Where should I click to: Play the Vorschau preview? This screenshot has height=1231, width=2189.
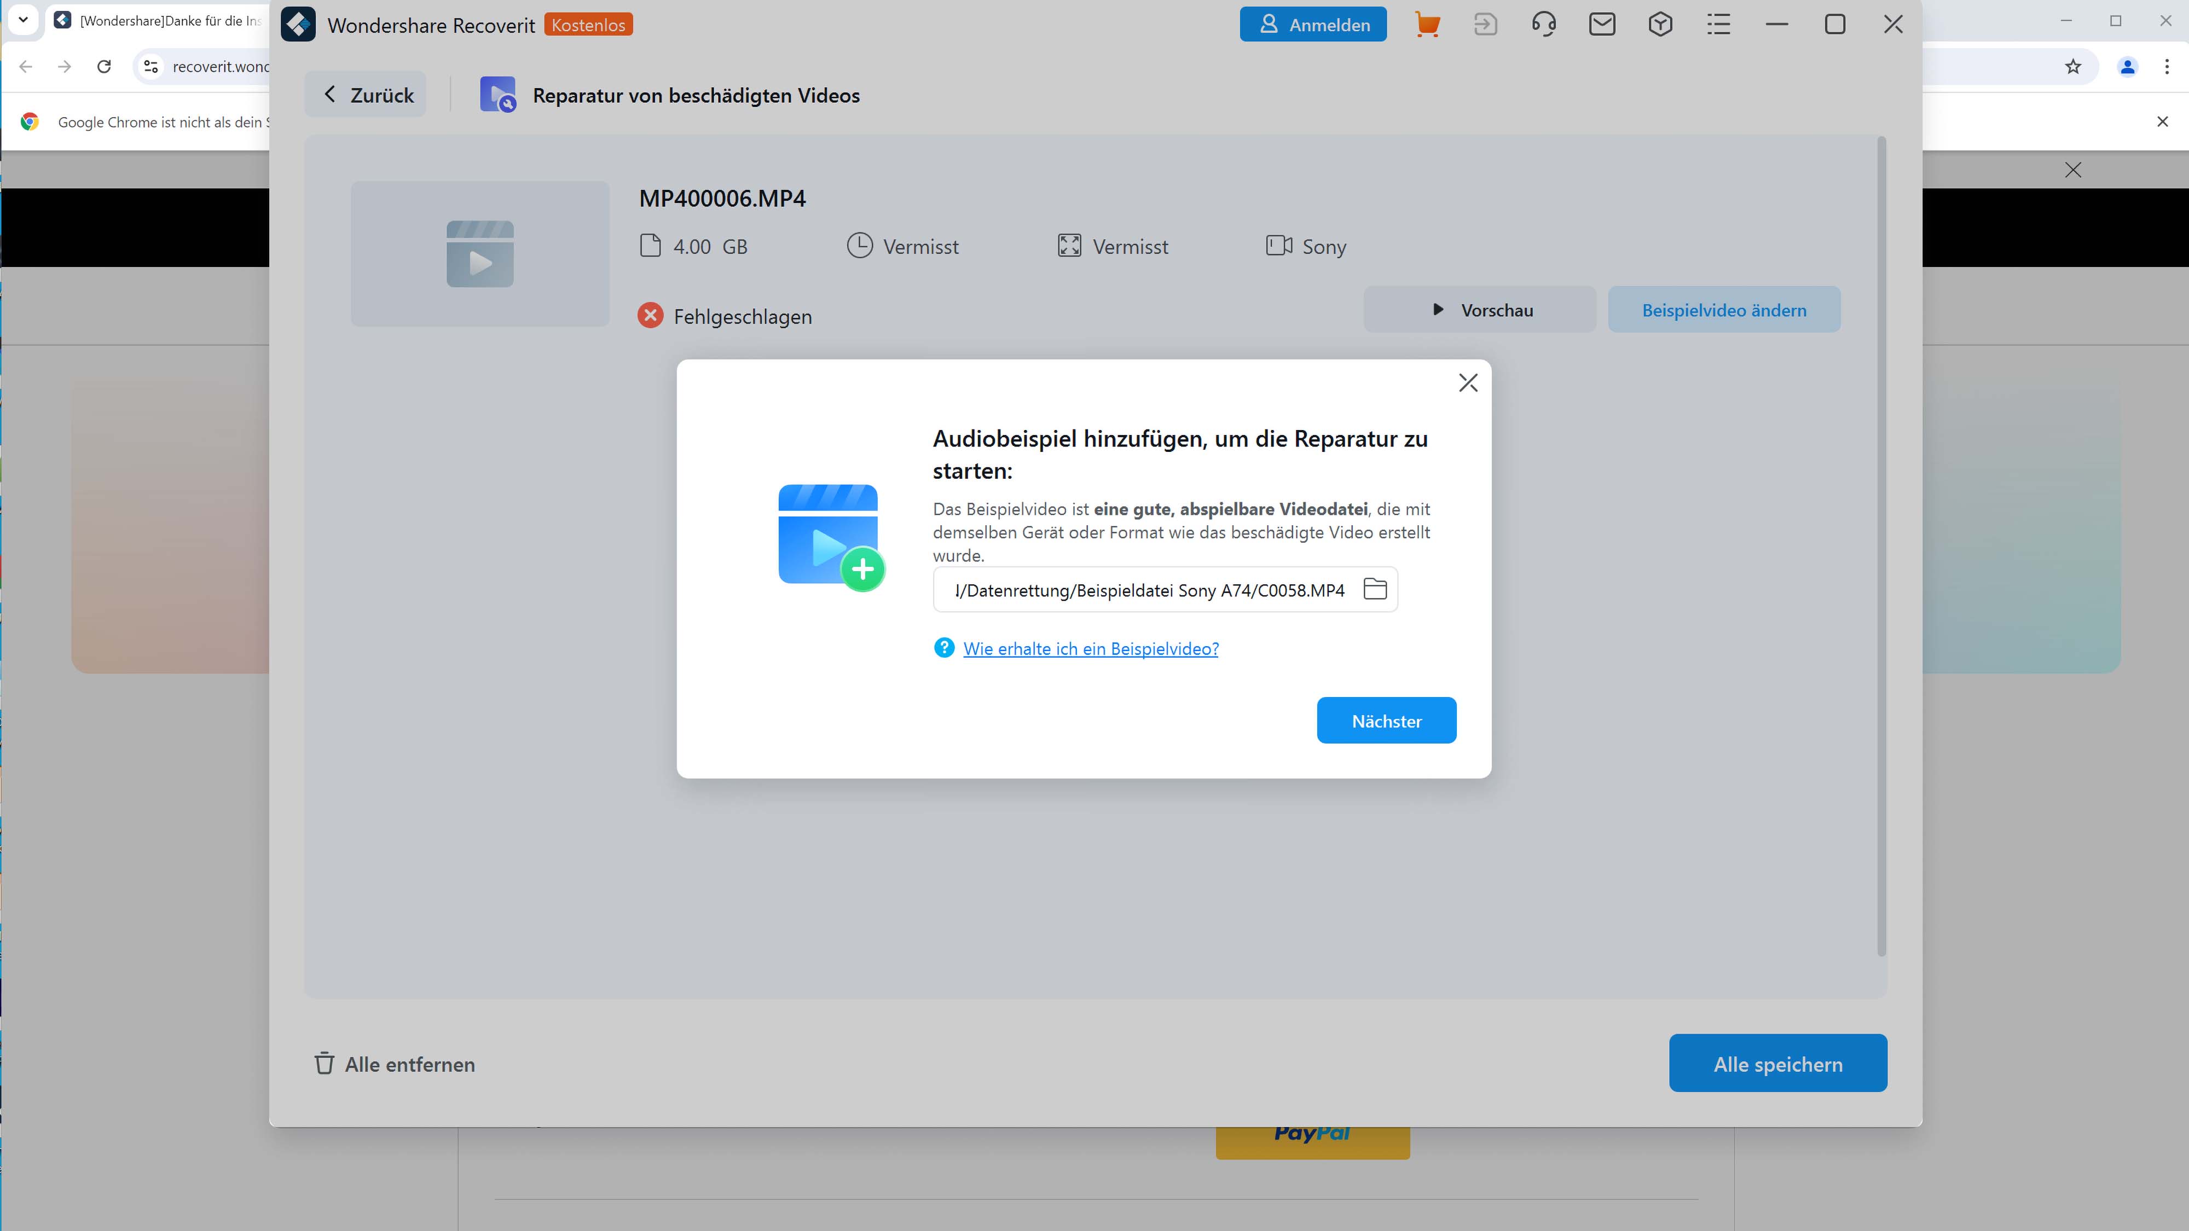point(1479,310)
